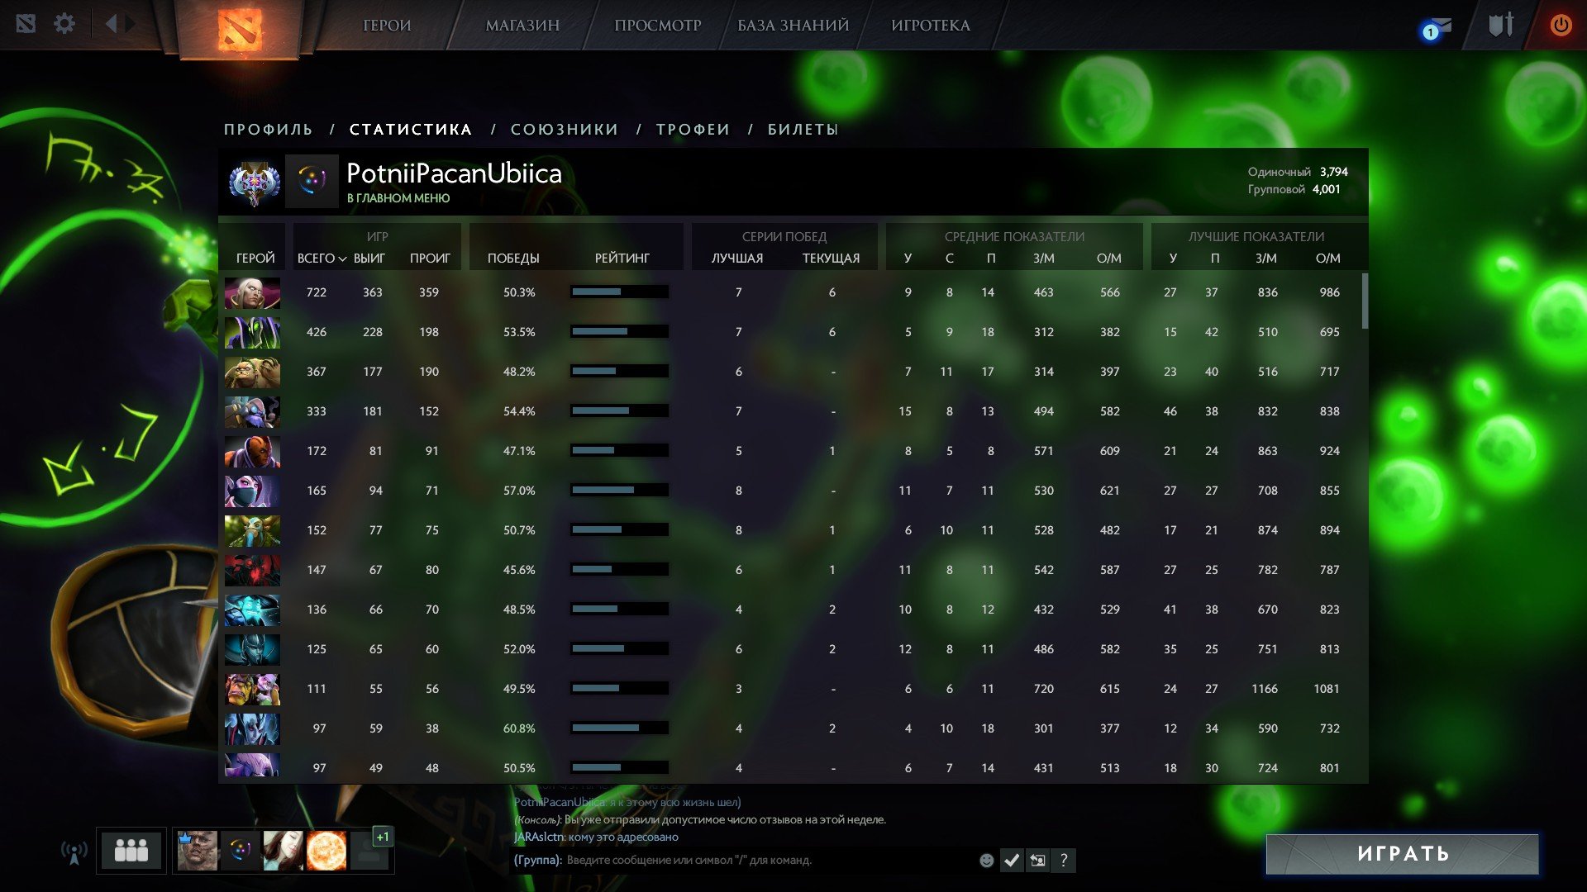The width and height of the screenshot is (1587, 892).
Task: Click the Dota 2 logo home button
Action: pyautogui.click(x=240, y=30)
